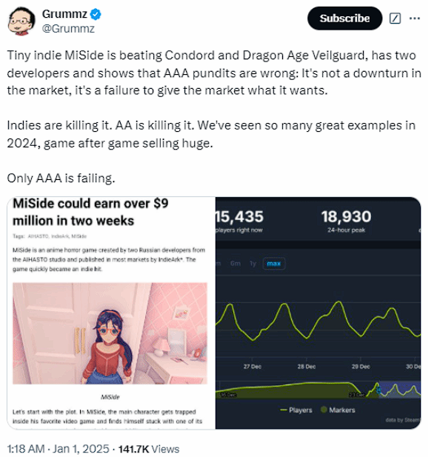This screenshot has height=457, width=443.
Task: Toggle the Players legend series
Action: [296, 410]
